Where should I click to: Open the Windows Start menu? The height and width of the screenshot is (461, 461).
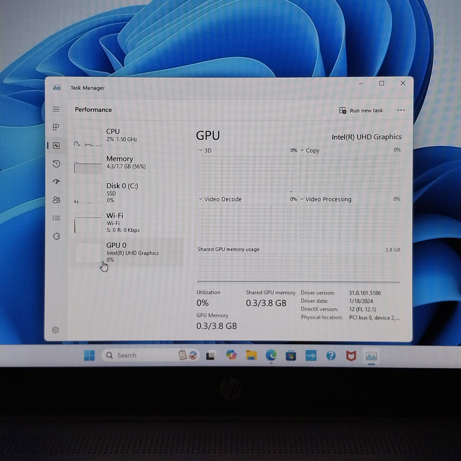pos(89,355)
